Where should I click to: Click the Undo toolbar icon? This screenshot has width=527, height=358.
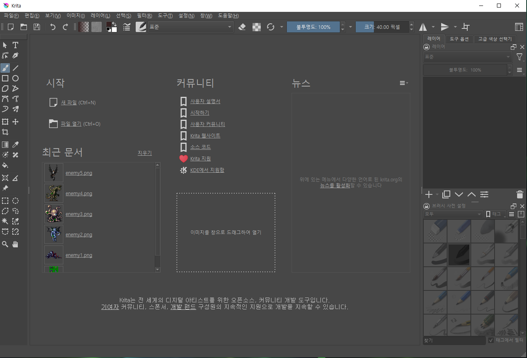point(53,27)
